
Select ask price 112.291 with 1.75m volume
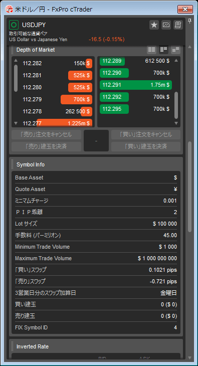(x=136, y=85)
